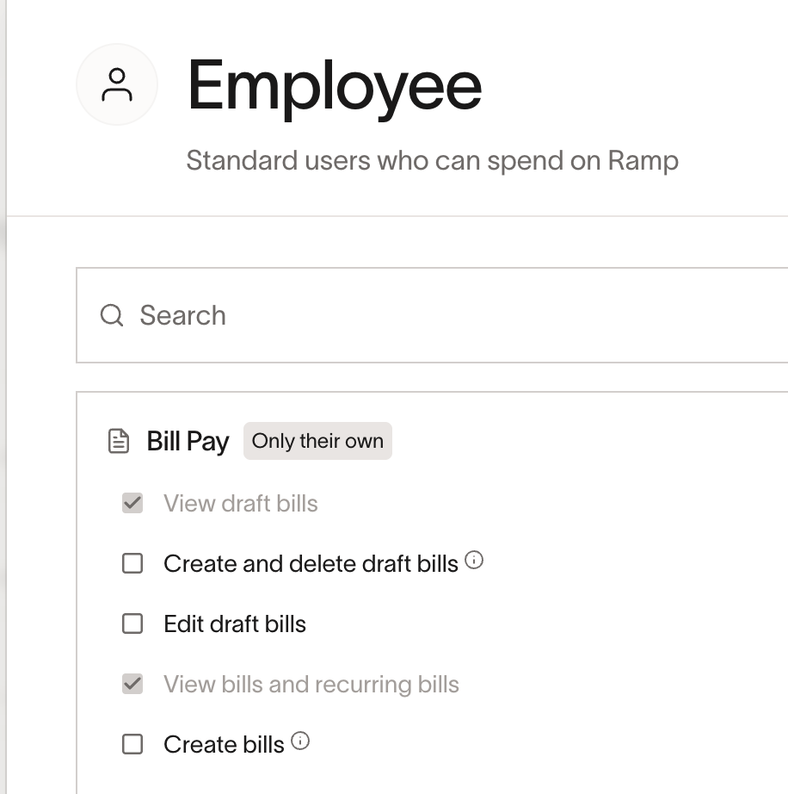Click the "View draft bills" label text

tap(241, 504)
